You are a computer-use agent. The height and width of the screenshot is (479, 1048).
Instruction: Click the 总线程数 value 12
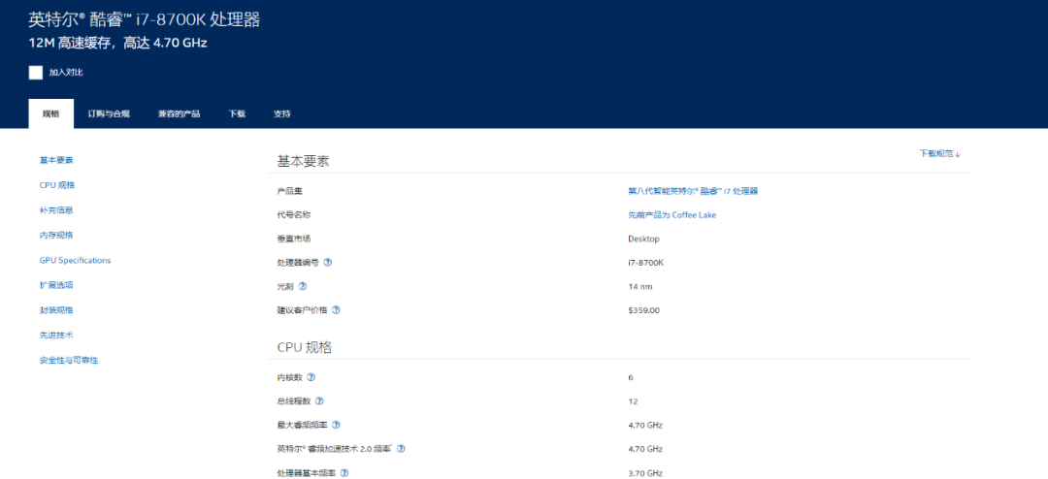point(633,401)
